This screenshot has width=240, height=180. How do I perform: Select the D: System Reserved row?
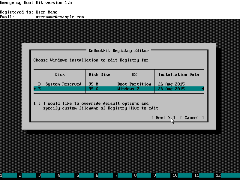pyautogui.click(x=118, y=84)
